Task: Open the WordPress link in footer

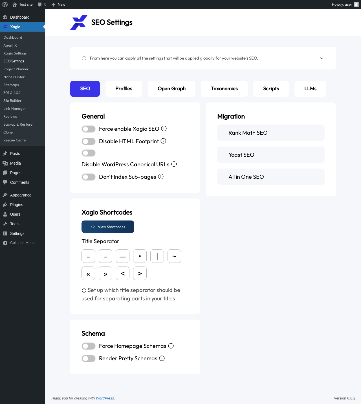Action: 105,398
